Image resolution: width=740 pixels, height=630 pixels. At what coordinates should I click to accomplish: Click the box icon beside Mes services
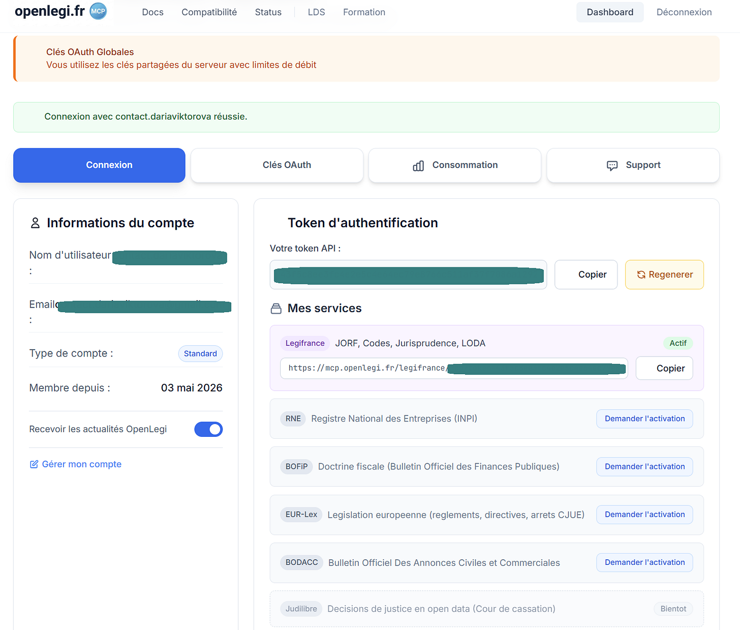point(276,309)
